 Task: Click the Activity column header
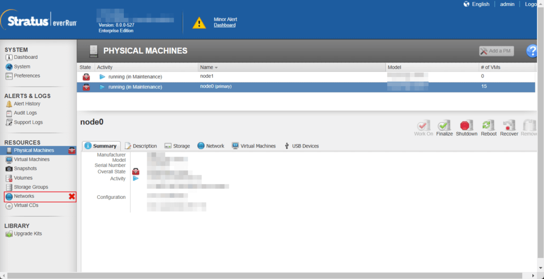pos(146,67)
